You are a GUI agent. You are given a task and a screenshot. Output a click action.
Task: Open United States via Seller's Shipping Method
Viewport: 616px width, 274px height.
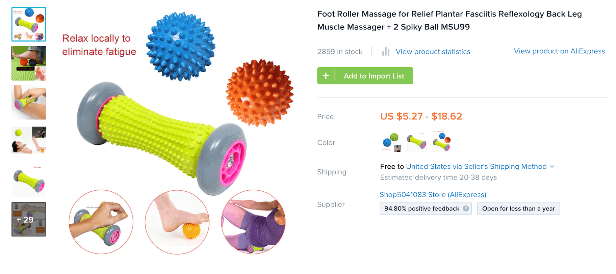[x=476, y=166]
